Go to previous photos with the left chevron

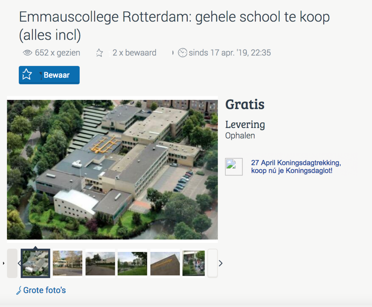(x=19, y=263)
